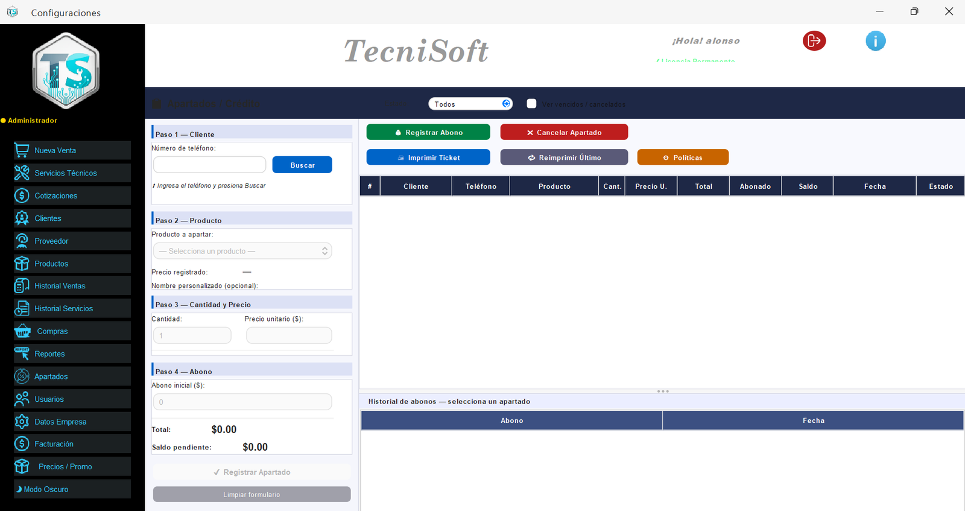Focus the Número de teléfono input field
965x511 pixels.
[x=209, y=165]
